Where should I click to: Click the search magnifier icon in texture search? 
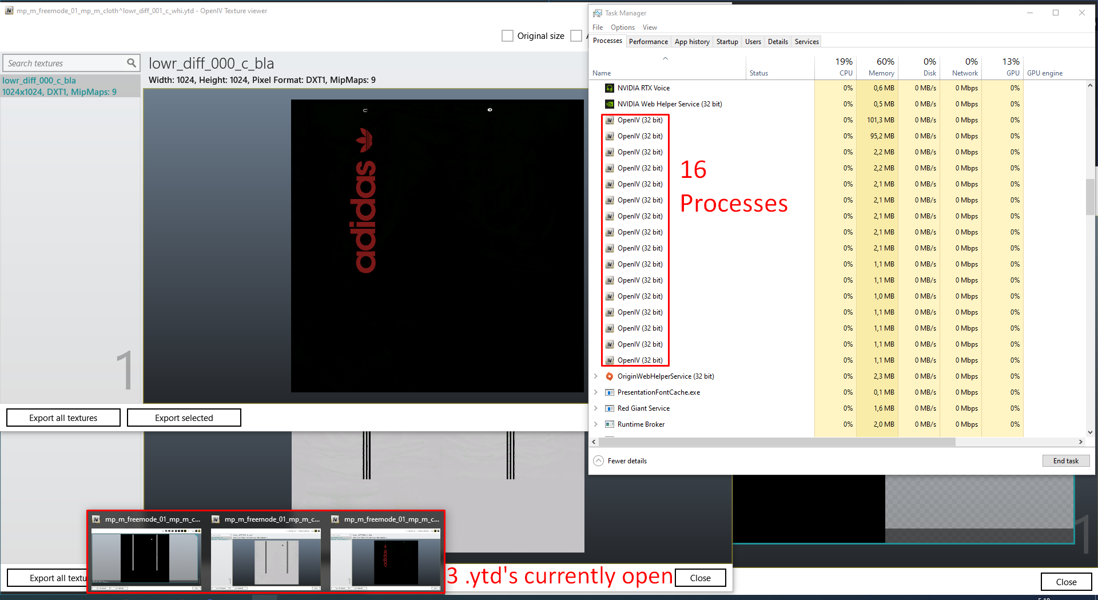131,63
